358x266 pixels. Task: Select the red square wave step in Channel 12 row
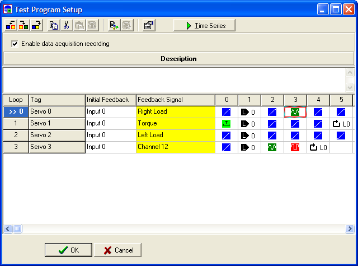coord(295,147)
